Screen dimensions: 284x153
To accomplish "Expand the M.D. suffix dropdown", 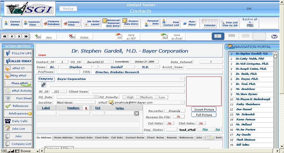I will click(157, 67).
